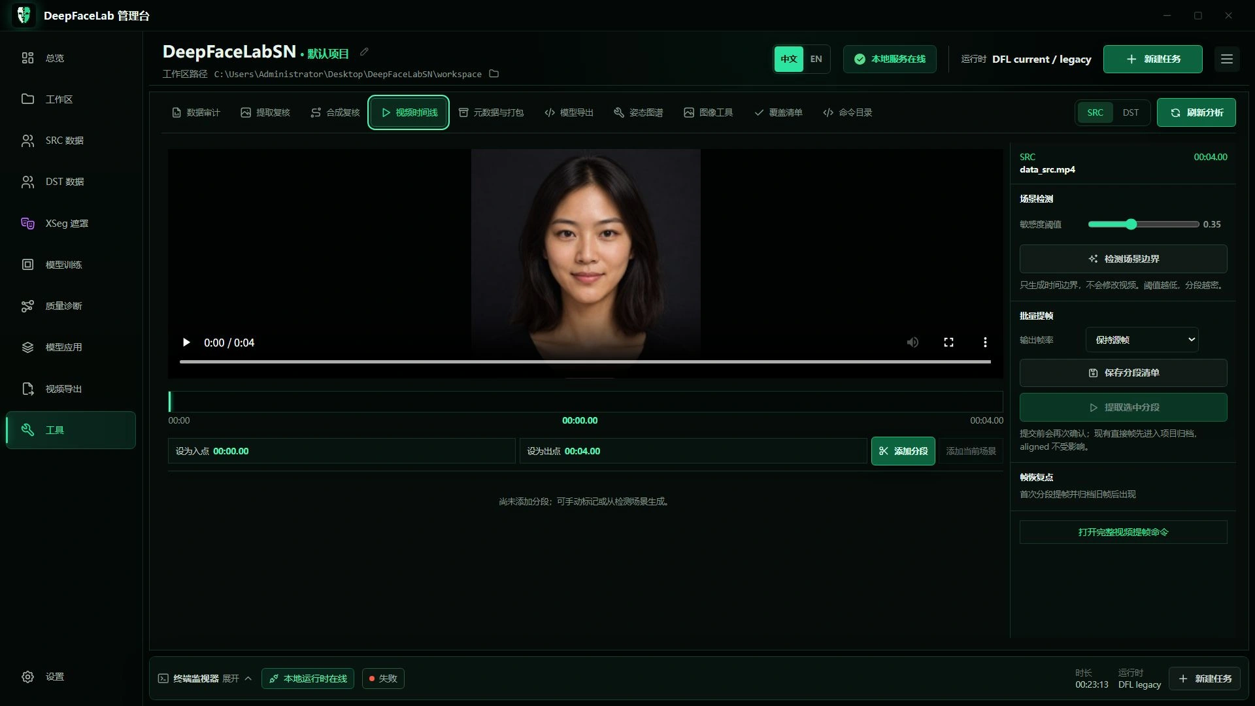Open the 数据审计 tab
The width and height of the screenshot is (1255, 706).
click(x=196, y=112)
